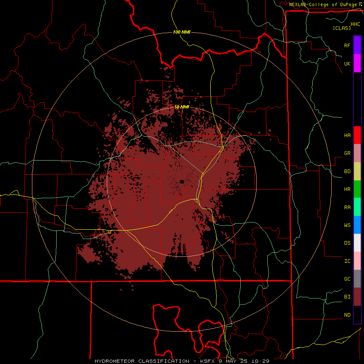Click the 50 NMI range ring label

(182, 107)
